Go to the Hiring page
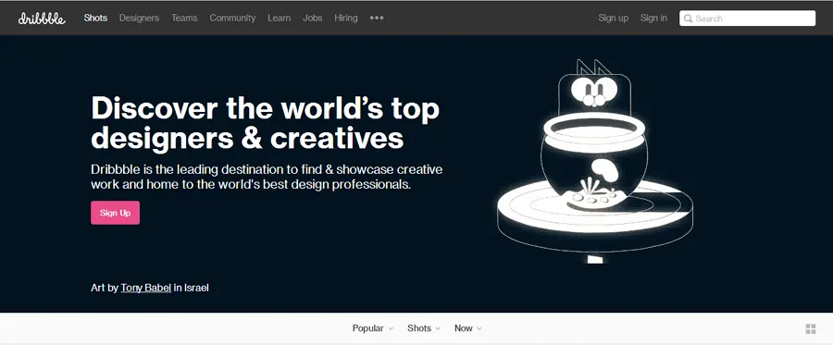833x345 pixels. 346,18
